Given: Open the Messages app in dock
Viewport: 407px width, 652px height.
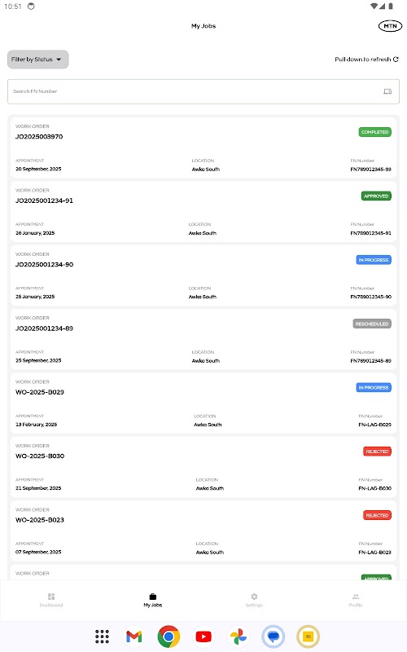Looking at the screenshot, I should pyautogui.click(x=274, y=637).
